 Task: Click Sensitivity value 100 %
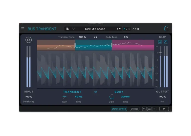(28, 97)
